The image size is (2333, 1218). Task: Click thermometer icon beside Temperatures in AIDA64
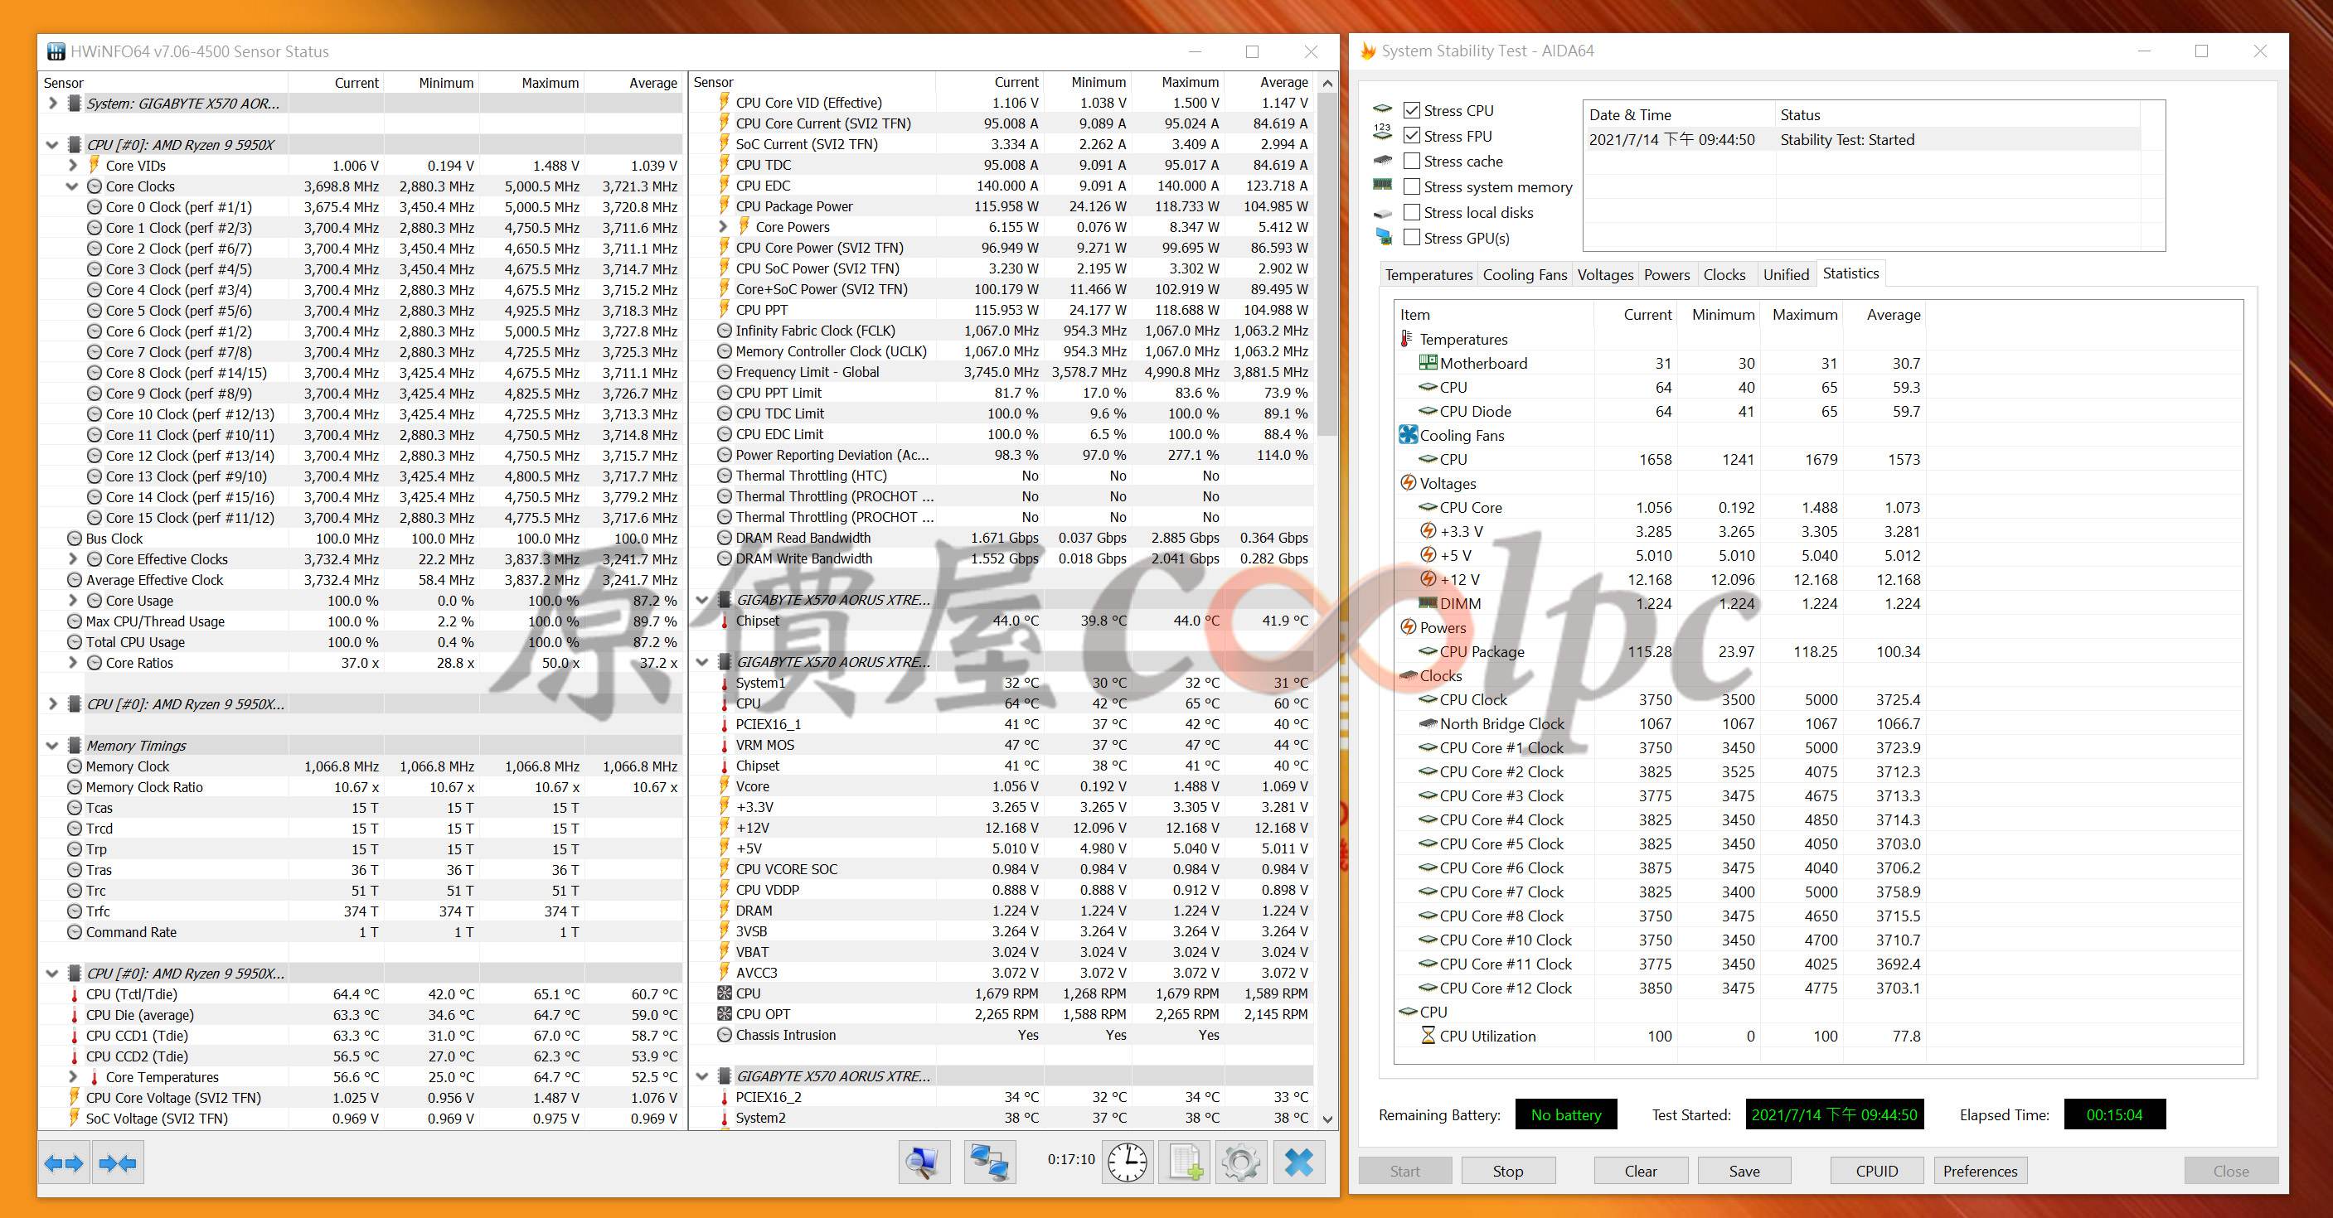[x=1406, y=340]
